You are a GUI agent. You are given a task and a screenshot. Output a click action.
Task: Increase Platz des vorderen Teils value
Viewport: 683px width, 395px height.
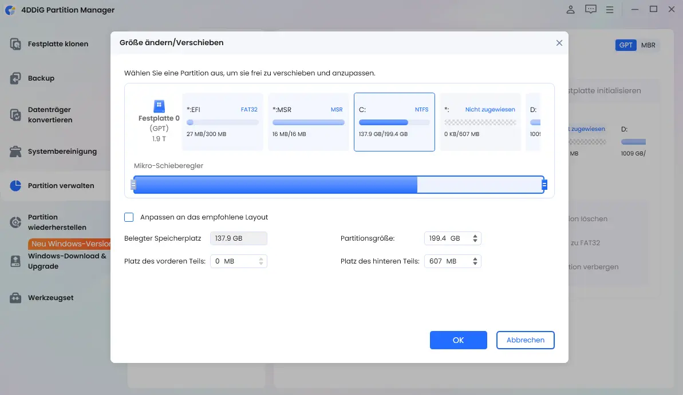click(261, 260)
